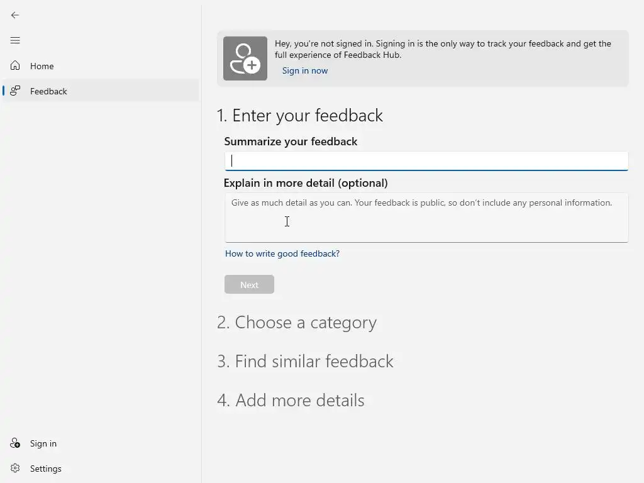Click the back arrow icon
This screenshot has height=483, width=644.
click(15, 15)
